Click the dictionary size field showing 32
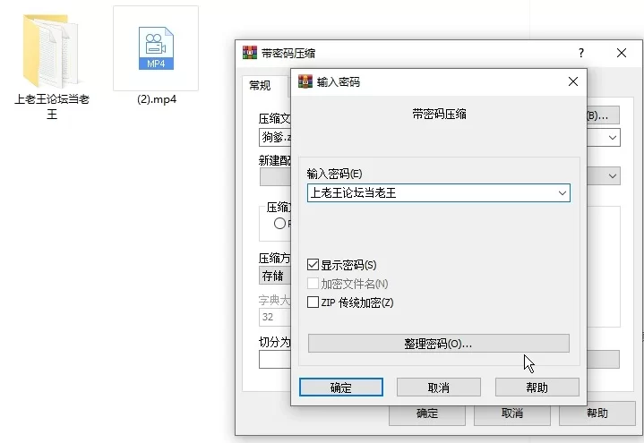Image resolution: width=644 pixels, height=443 pixels. [275, 317]
